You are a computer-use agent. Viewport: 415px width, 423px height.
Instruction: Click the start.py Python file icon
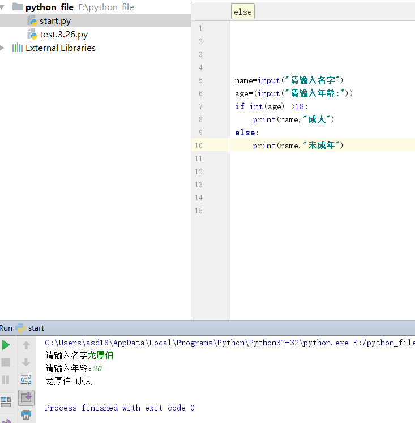tap(32, 21)
